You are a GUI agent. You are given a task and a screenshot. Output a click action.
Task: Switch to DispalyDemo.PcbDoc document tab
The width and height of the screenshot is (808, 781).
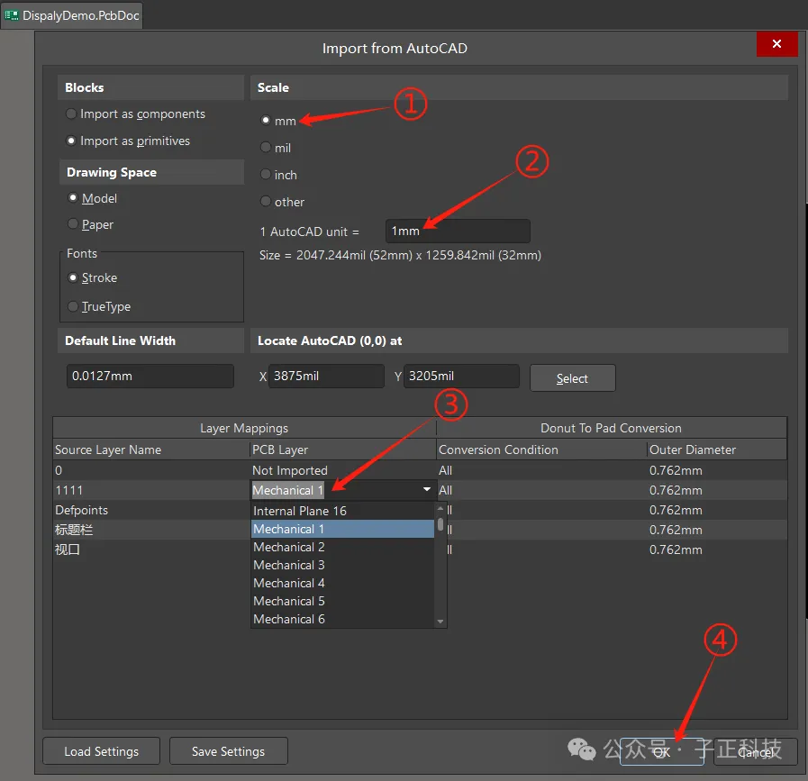tap(72, 15)
